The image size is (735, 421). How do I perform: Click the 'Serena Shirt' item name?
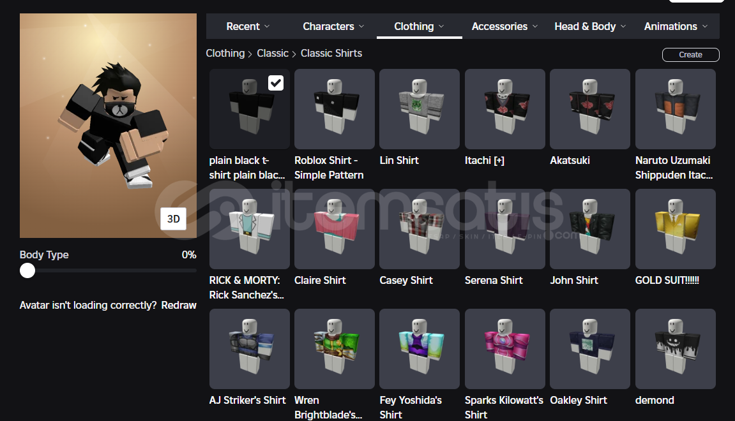tap(494, 281)
